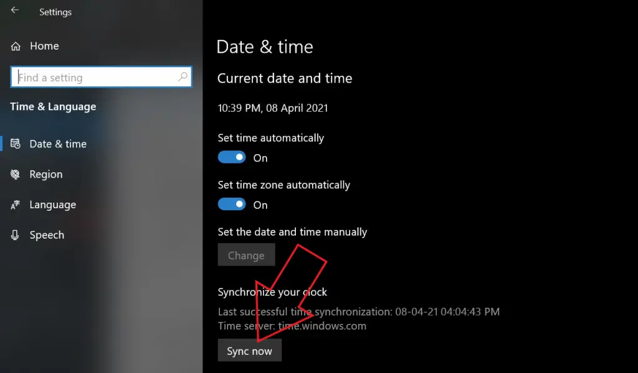Turn off Set time zone automatically
638x373 pixels.
232,205
